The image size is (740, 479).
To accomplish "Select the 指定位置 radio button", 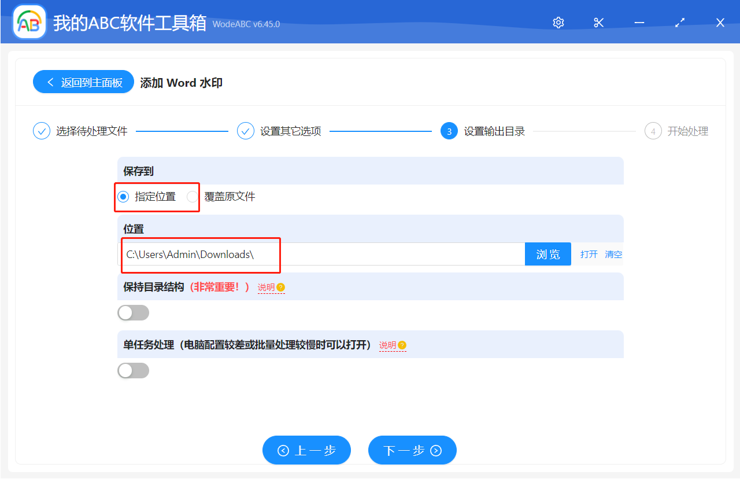I will (123, 197).
